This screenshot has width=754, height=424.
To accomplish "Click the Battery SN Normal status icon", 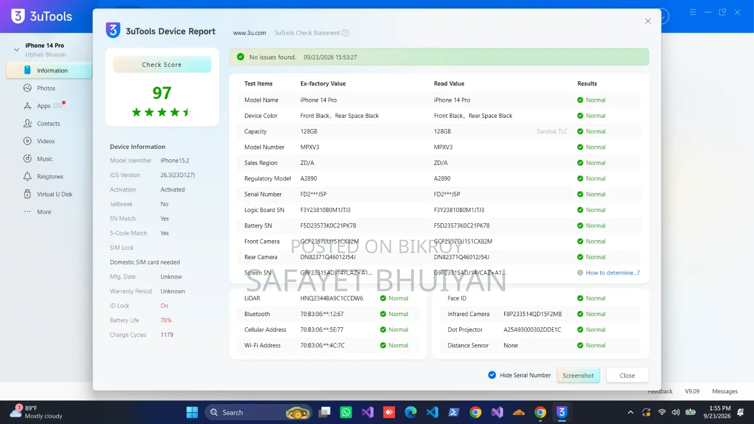I will tap(580, 226).
